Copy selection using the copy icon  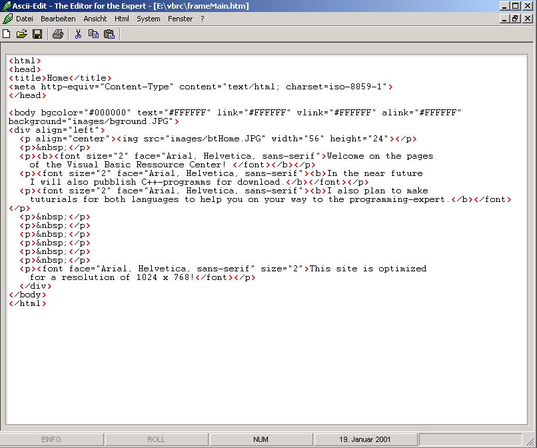click(93, 34)
